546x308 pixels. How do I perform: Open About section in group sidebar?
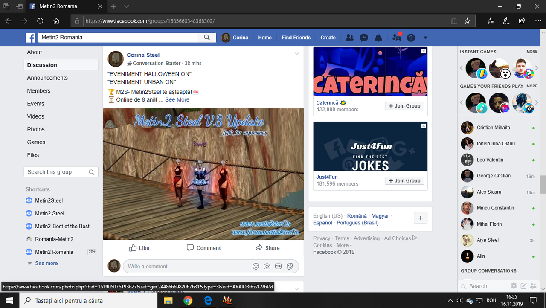coord(35,52)
